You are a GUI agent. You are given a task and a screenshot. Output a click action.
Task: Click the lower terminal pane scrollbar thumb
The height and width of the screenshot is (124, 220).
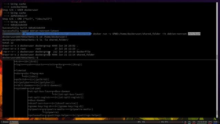(x=217, y=112)
